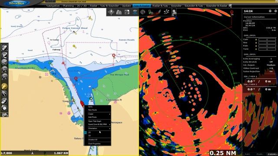The height and width of the screenshot is (156, 278).
Task: Toggle Gain auto indicator A
Action: [256, 39]
